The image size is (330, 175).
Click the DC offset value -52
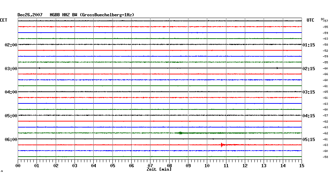[325, 51]
